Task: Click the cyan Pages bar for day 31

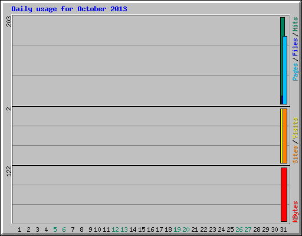Action: (285, 70)
